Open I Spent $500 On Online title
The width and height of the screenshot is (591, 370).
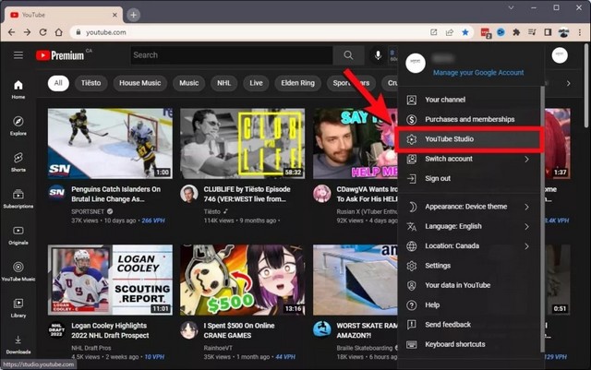click(x=239, y=330)
